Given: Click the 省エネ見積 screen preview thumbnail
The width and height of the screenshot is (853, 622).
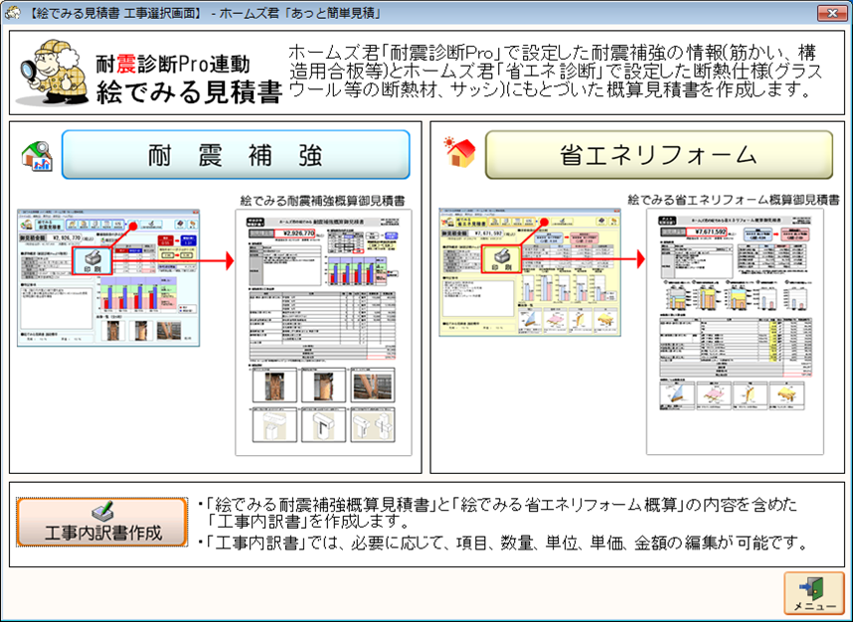Looking at the screenshot, I should (530, 272).
